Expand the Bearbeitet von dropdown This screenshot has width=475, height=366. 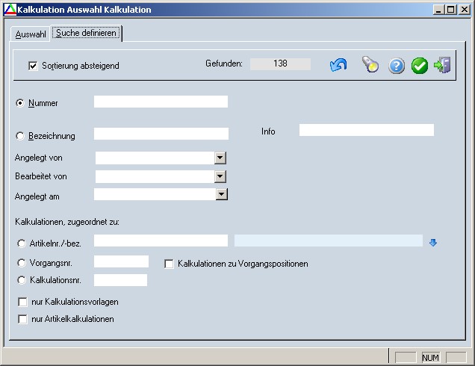220,176
